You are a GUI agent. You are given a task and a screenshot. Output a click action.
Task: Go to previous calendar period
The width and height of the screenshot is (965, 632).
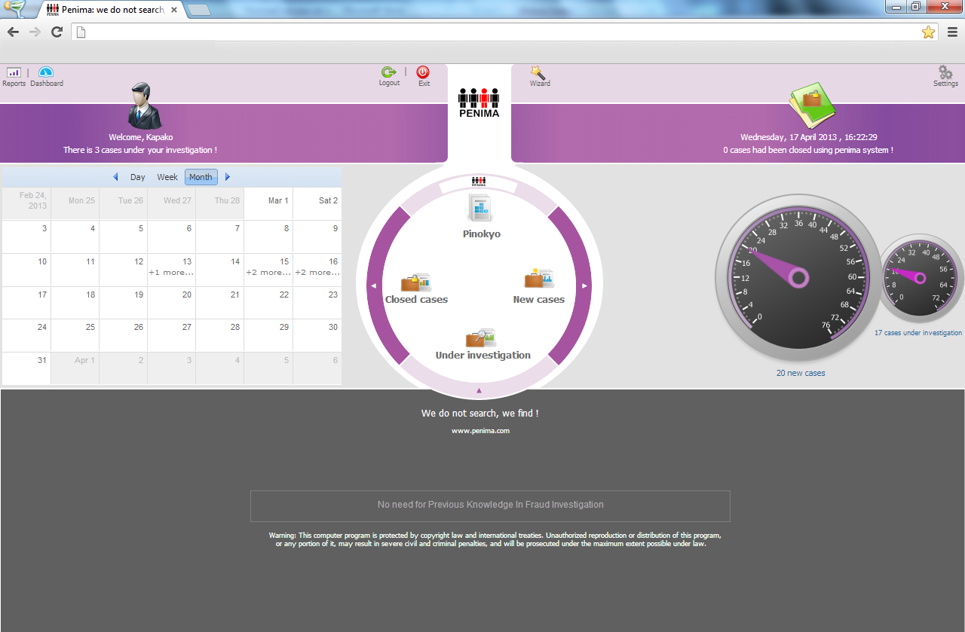tap(115, 177)
